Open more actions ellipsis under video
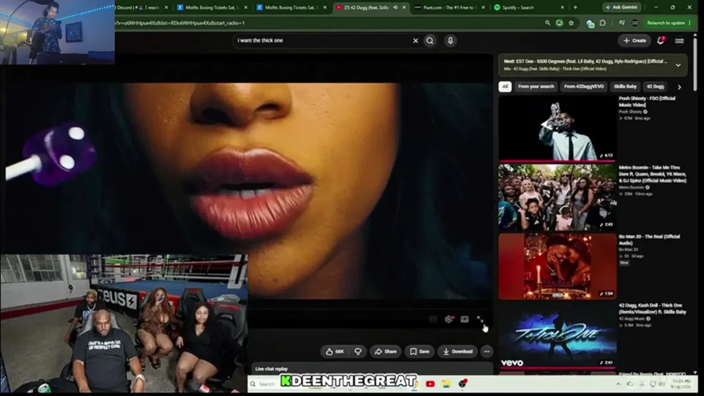Viewport: 704px width, 396px height. (487, 351)
